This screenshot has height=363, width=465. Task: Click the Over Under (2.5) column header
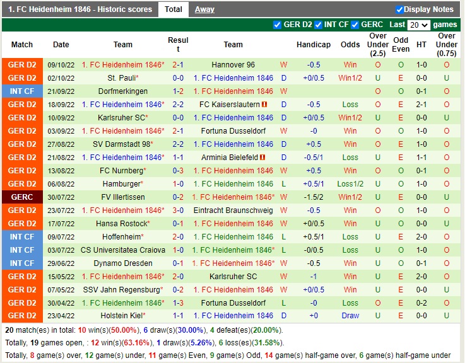[x=377, y=45]
